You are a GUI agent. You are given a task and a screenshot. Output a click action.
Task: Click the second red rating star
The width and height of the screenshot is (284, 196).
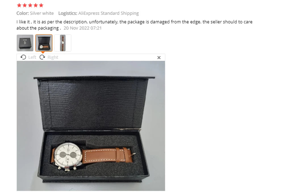(25, 5)
